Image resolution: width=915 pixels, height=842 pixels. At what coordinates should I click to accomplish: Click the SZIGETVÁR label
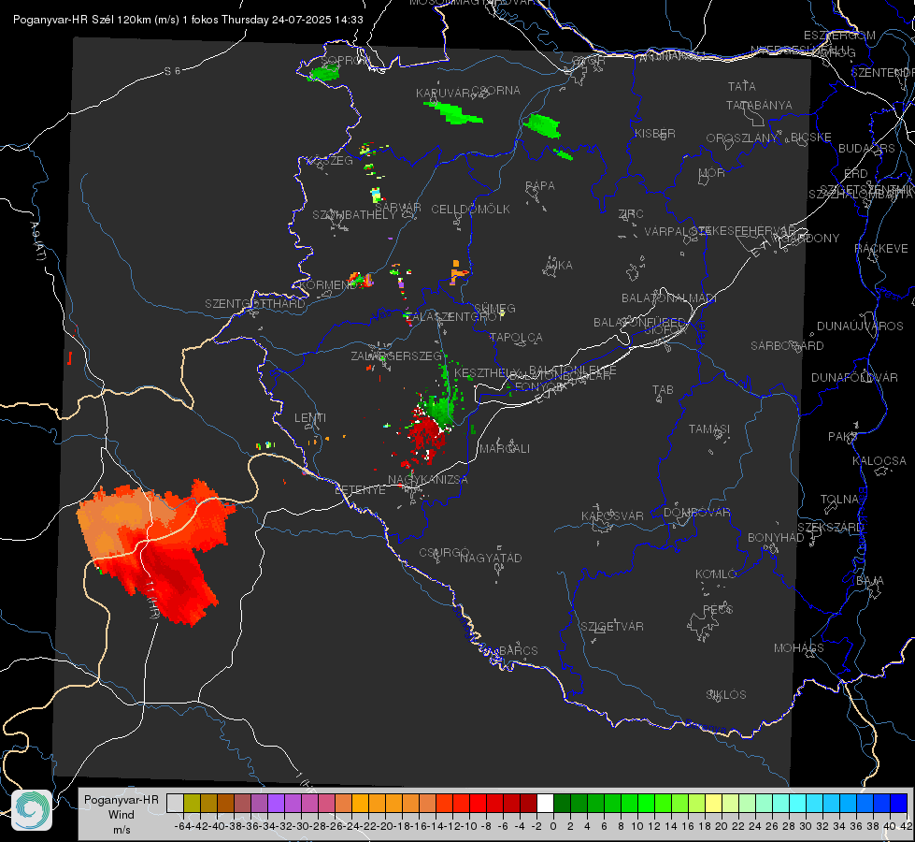(611, 627)
